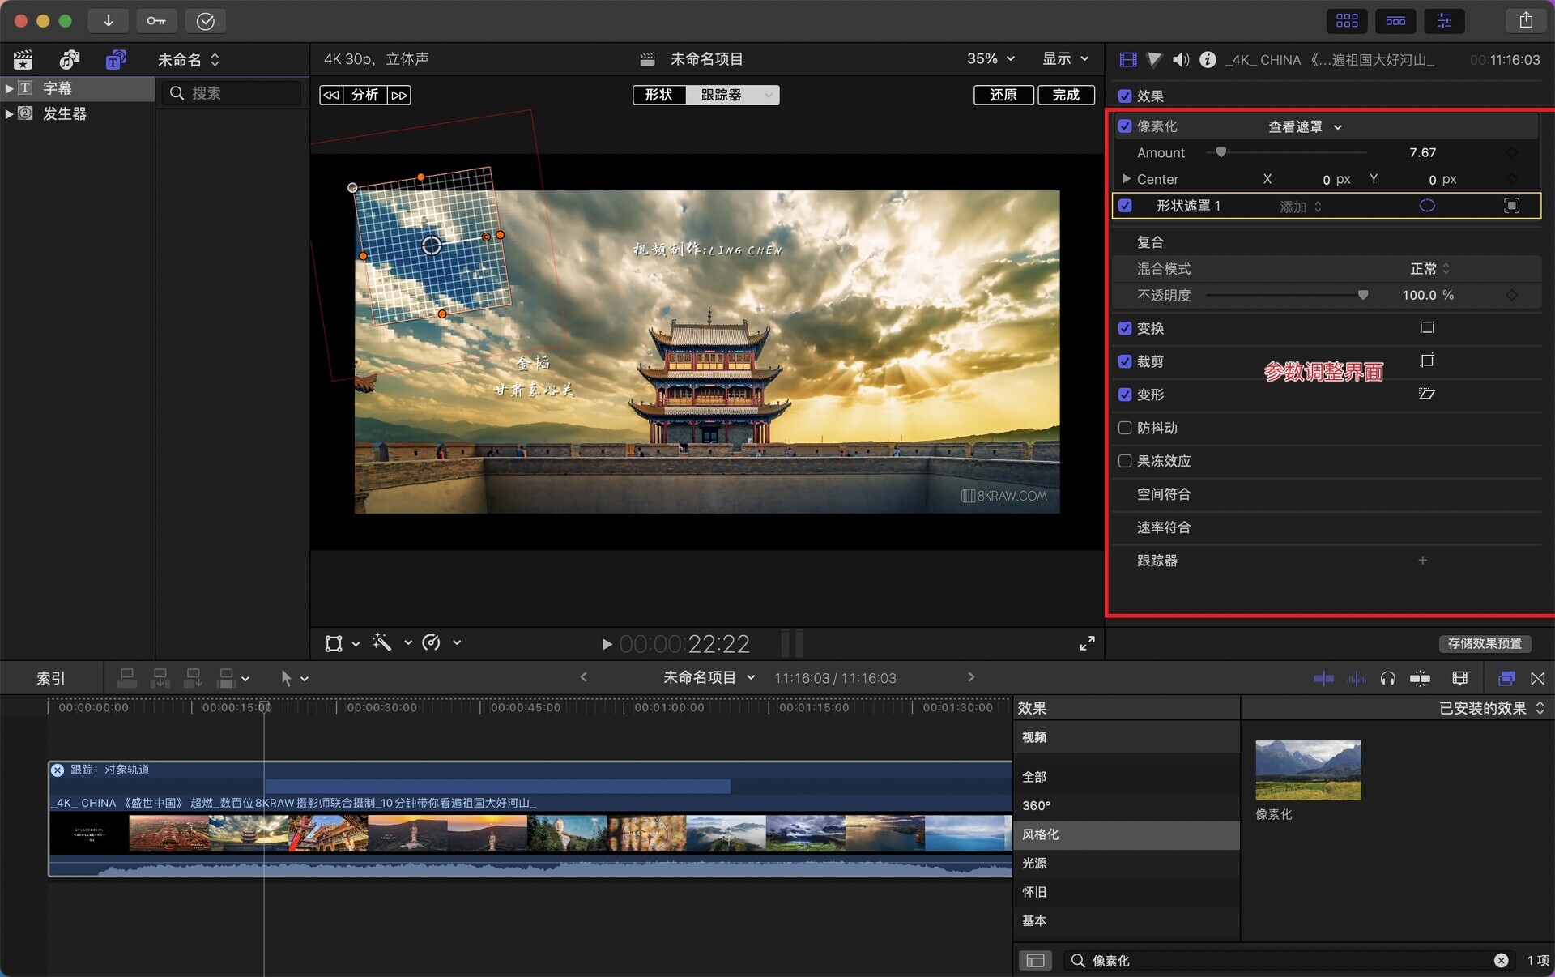Click the speed conform icon
The width and height of the screenshot is (1555, 977).
[1165, 527]
